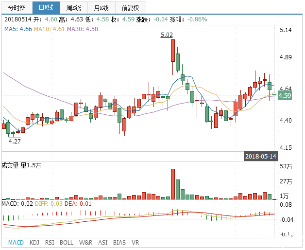This screenshot has height=250, width=305.
Task: Select the 日K线 tab
Action: pos(46,8)
